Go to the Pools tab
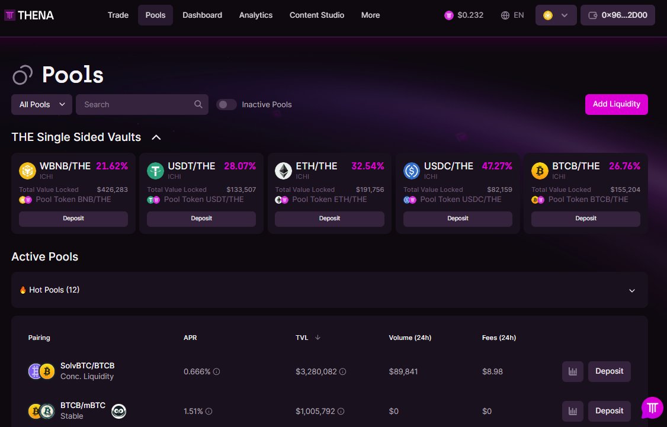Image resolution: width=667 pixels, height=427 pixels. [x=155, y=15]
